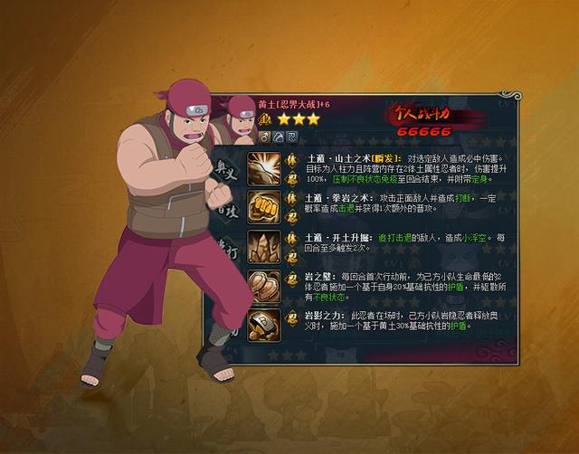Screen dimensions: 579x454
Task: Click the red 66666 combat power value
Action: 424,131
